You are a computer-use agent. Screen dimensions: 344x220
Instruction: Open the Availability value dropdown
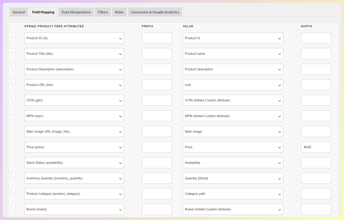pyautogui.click(x=232, y=162)
